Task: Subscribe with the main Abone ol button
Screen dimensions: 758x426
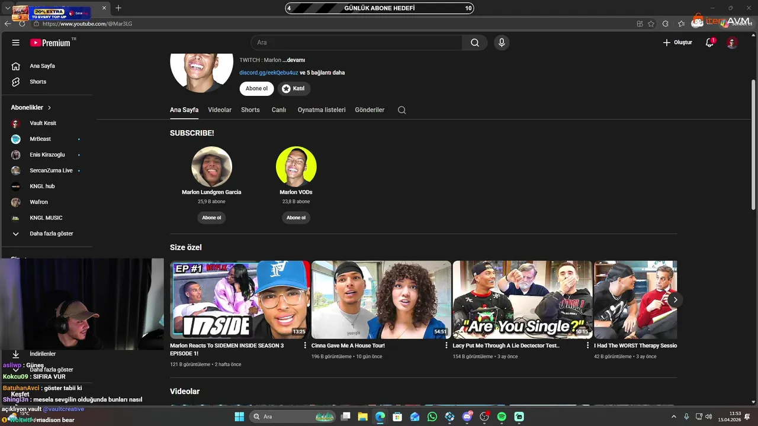Action: pos(257,89)
